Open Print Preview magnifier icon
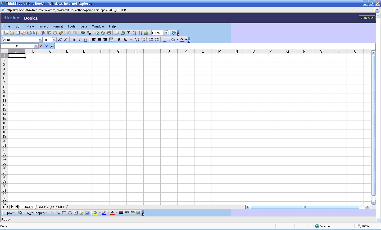 (x=35, y=33)
